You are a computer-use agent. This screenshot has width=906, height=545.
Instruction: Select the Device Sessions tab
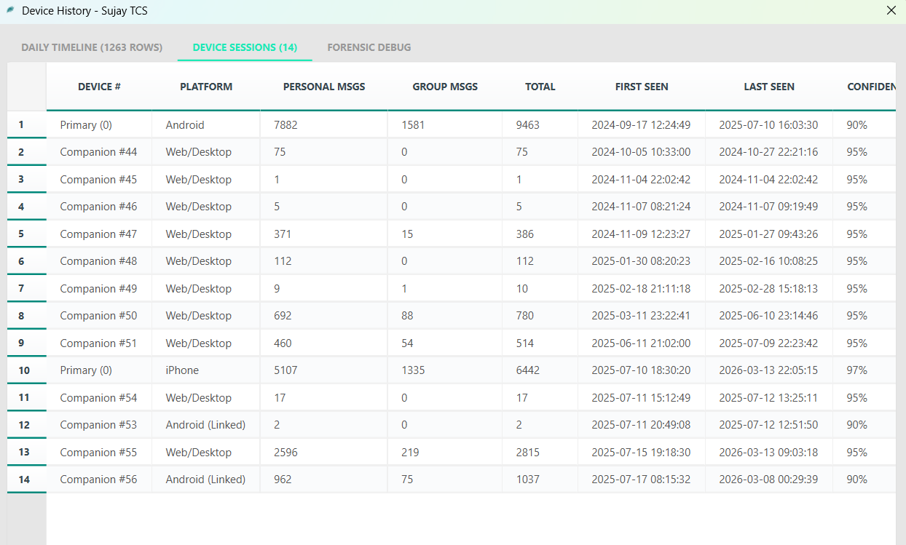pos(245,47)
